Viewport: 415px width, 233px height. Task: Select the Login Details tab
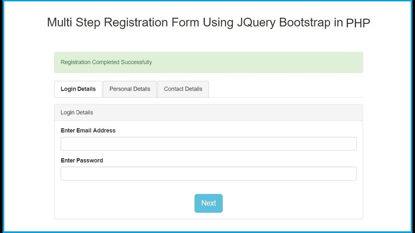(78, 89)
